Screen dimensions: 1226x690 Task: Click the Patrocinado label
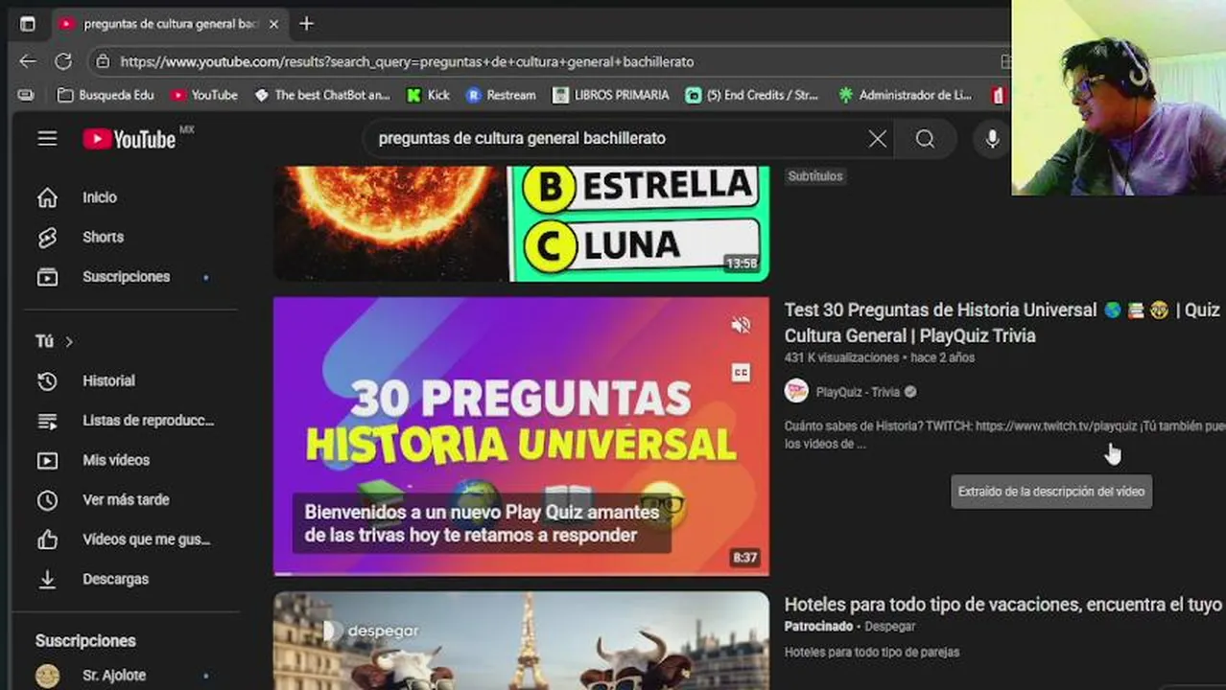pyautogui.click(x=818, y=626)
